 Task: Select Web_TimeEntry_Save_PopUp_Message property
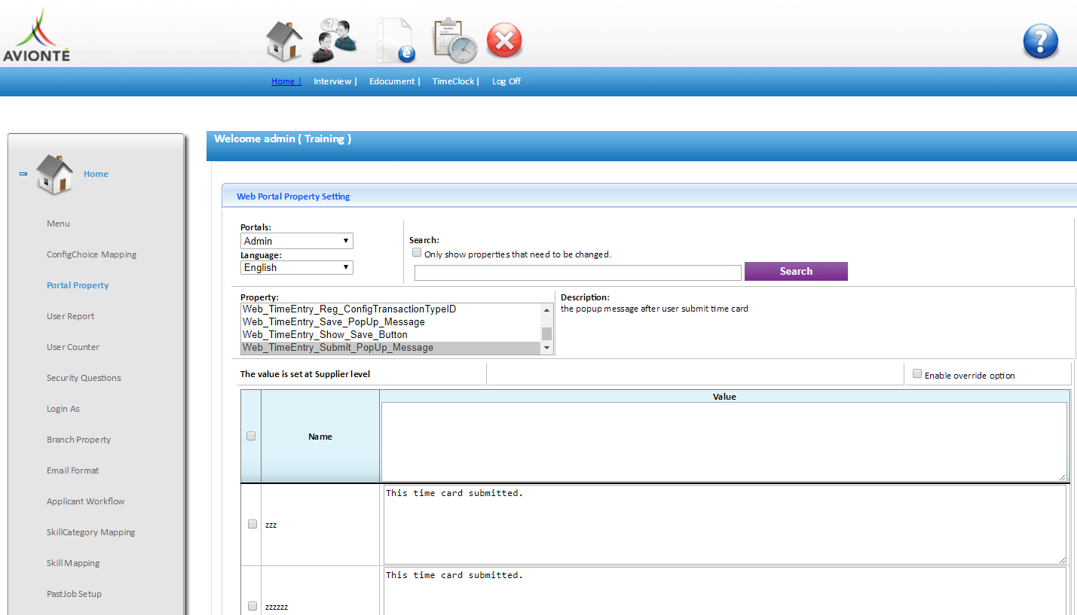pos(391,322)
